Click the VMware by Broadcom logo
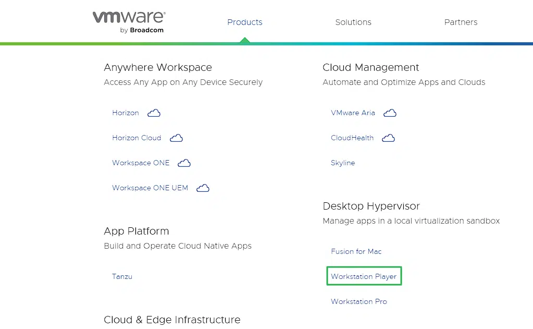Image resolution: width=533 pixels, height=329 pixels. pos(128,21)
